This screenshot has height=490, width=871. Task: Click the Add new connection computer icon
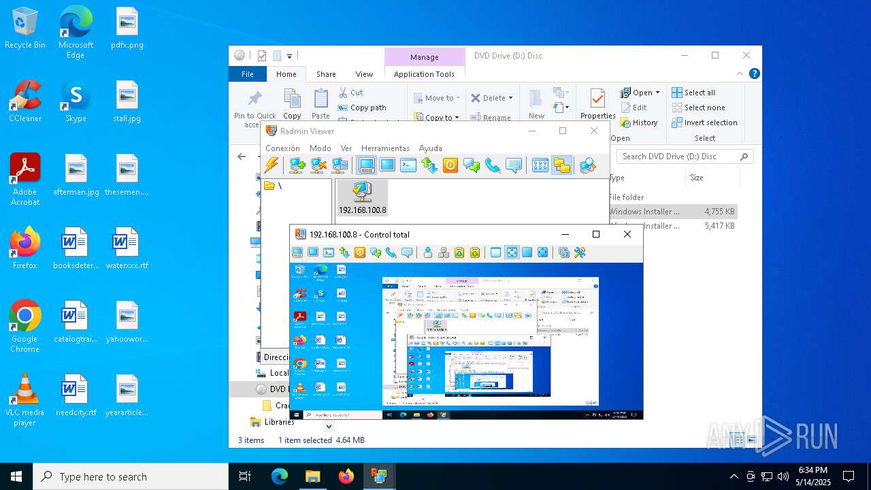tap(297, 165)
